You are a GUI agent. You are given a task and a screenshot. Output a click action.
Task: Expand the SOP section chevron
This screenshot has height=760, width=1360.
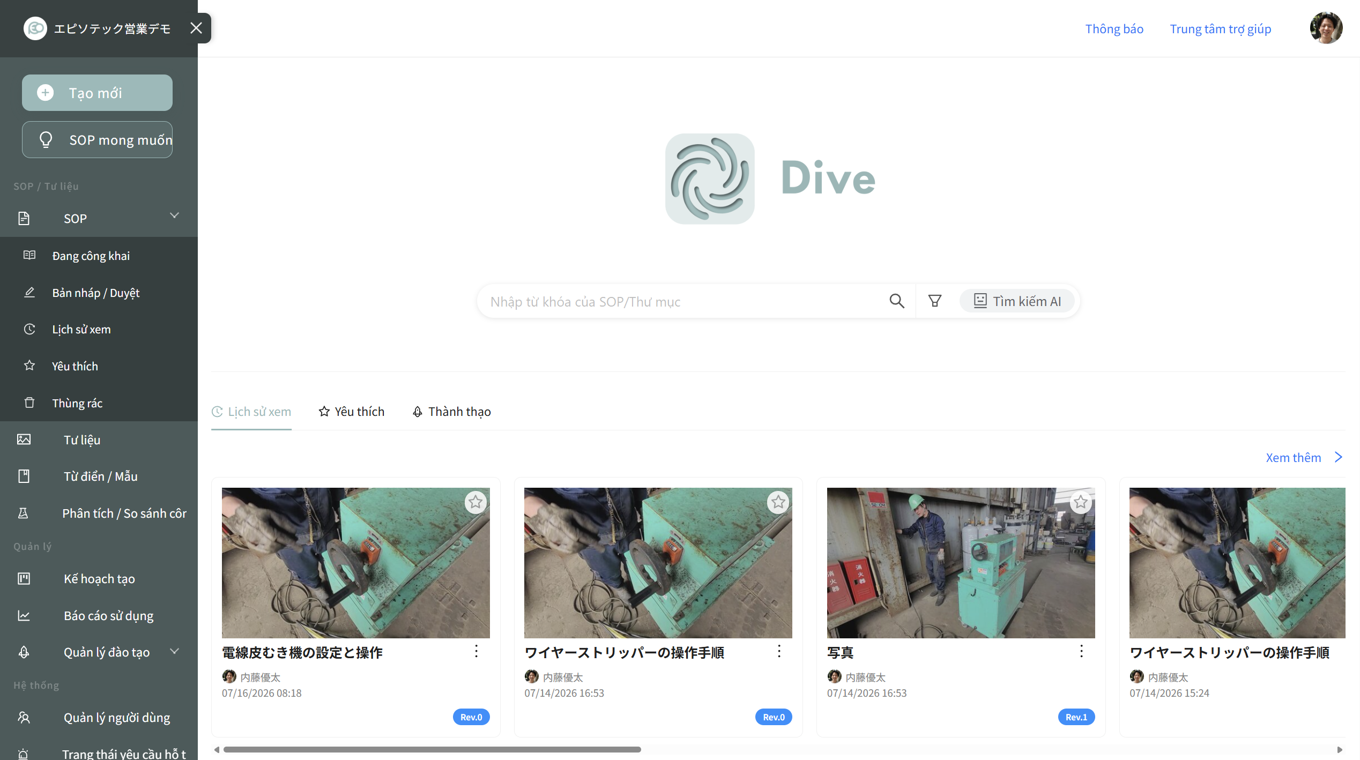pos(174,215)
